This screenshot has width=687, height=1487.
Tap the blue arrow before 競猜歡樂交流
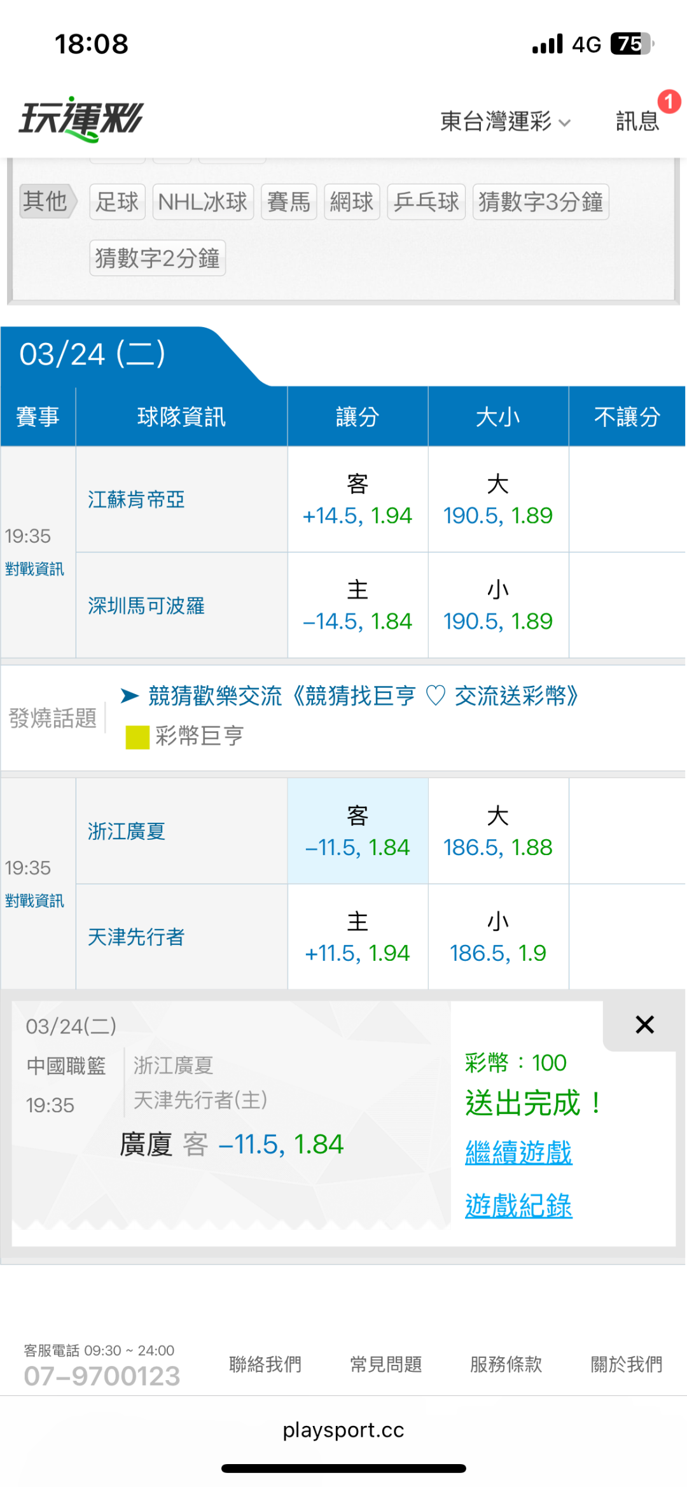130,695
